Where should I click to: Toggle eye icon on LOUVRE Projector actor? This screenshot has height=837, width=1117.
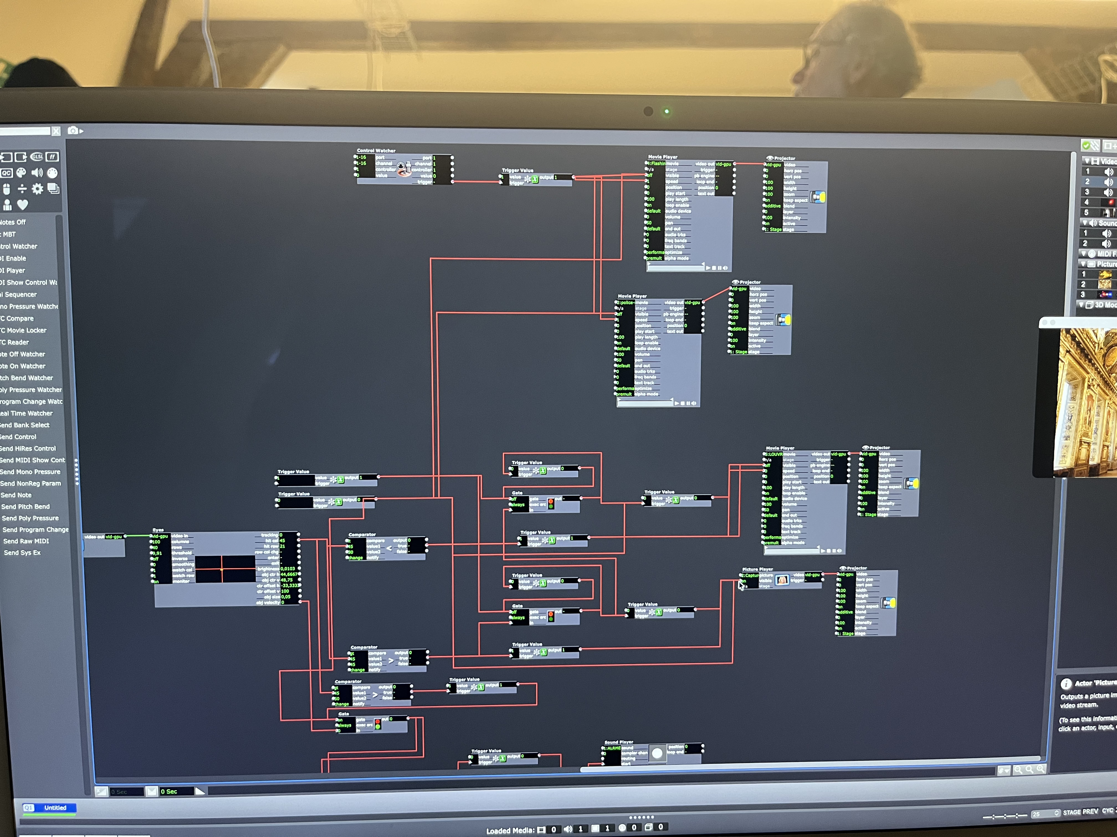click(865, 448)
